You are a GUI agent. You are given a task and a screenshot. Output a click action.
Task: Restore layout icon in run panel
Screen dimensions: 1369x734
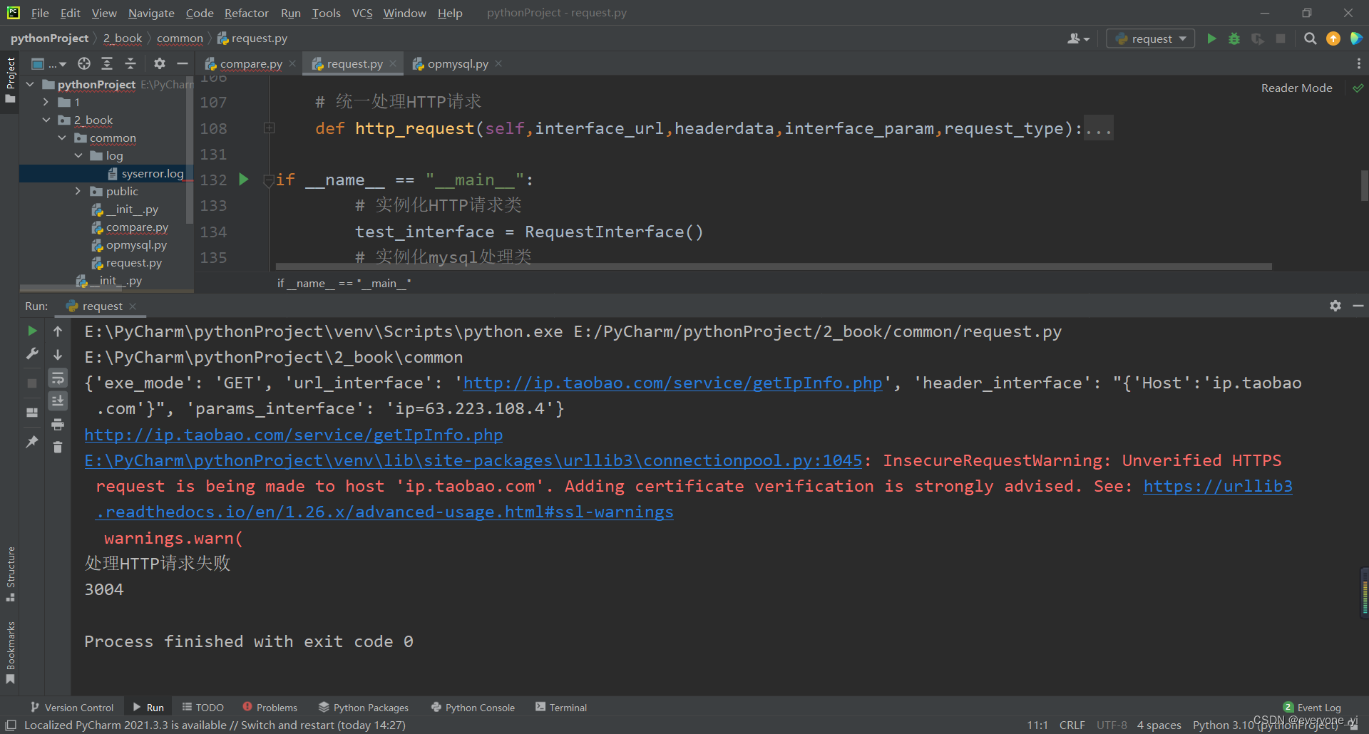coord(32,412)
